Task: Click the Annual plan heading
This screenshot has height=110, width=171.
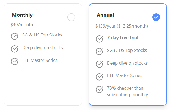Action: pyautogui.click(x=105, y=15)
